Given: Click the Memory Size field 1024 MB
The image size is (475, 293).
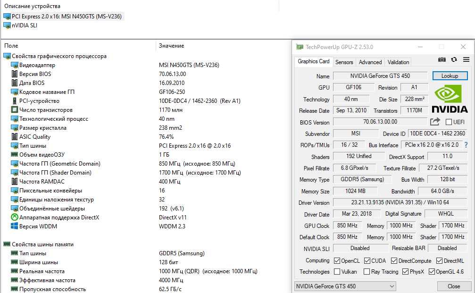Looking at the screenshot, I should [355, 191].
